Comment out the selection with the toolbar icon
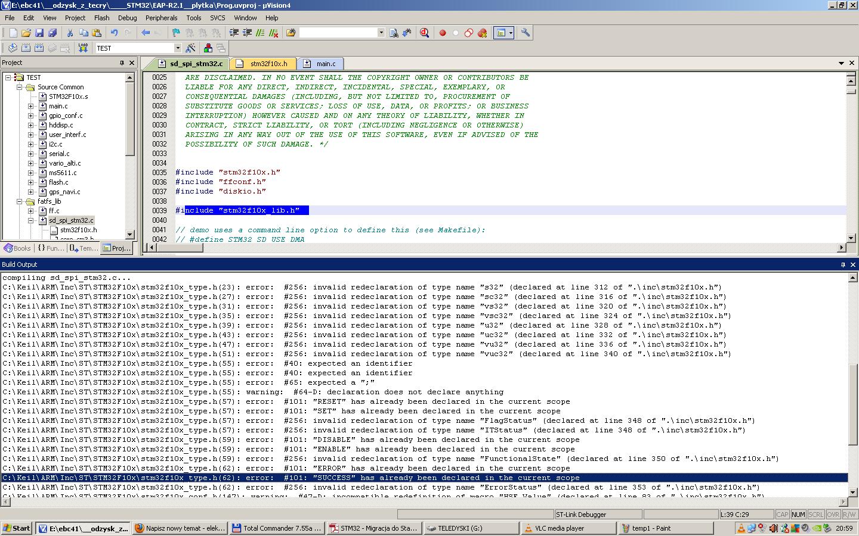 [260, 33]
